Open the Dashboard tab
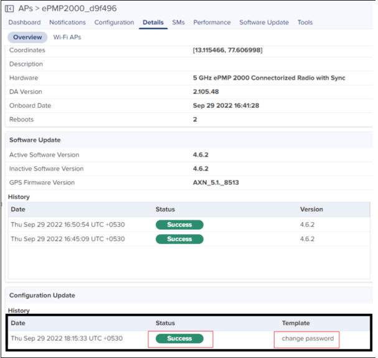Image resolution: width=378 pixels, height=358 pixels. click(24, 22)
